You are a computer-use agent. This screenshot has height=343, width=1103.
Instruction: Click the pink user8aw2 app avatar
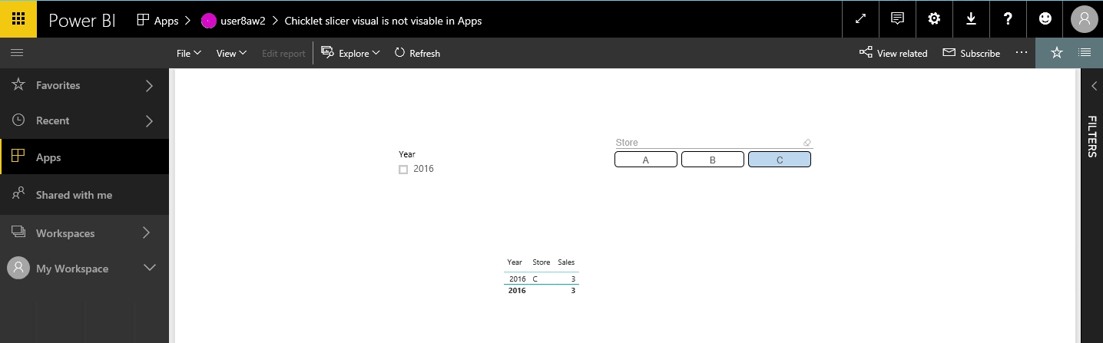click(x=208, y=21)
